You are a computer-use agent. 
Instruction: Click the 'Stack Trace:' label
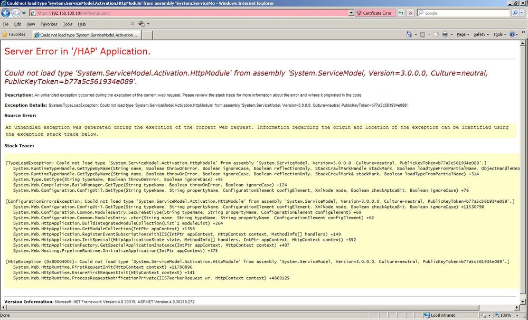pyautogui.click(x=19, y=146)
